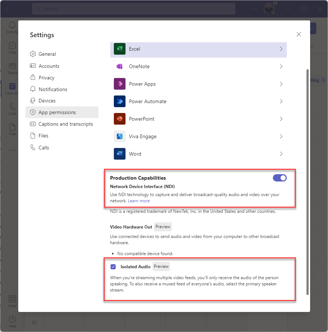This screenshot has width=328, height=332.
Task: Click the Accounts card icon
Action: pos(32,66)
